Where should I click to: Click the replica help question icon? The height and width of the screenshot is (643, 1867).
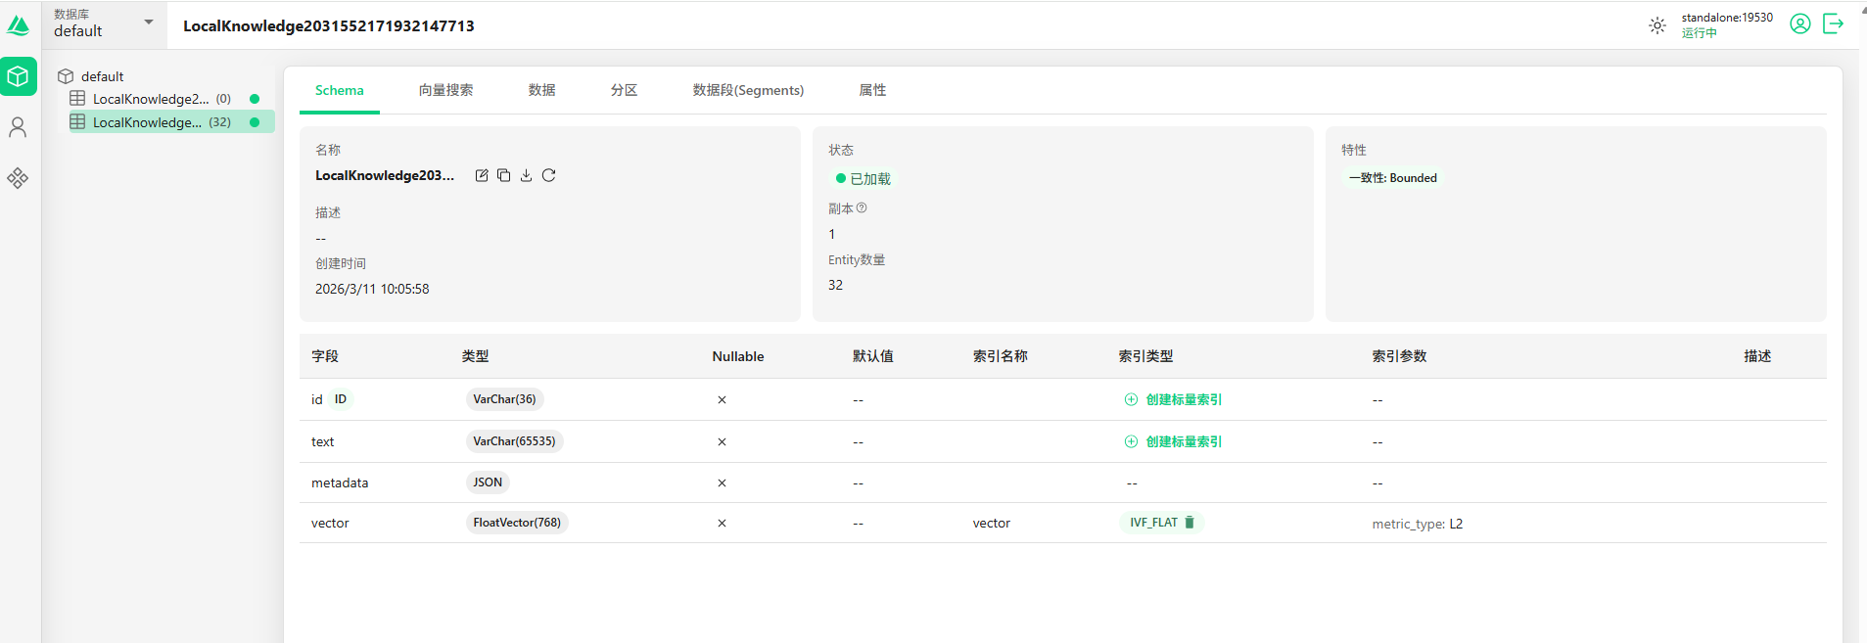coord(862,207)
